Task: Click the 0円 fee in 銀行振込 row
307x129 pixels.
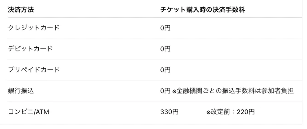Action: point(165,91)
